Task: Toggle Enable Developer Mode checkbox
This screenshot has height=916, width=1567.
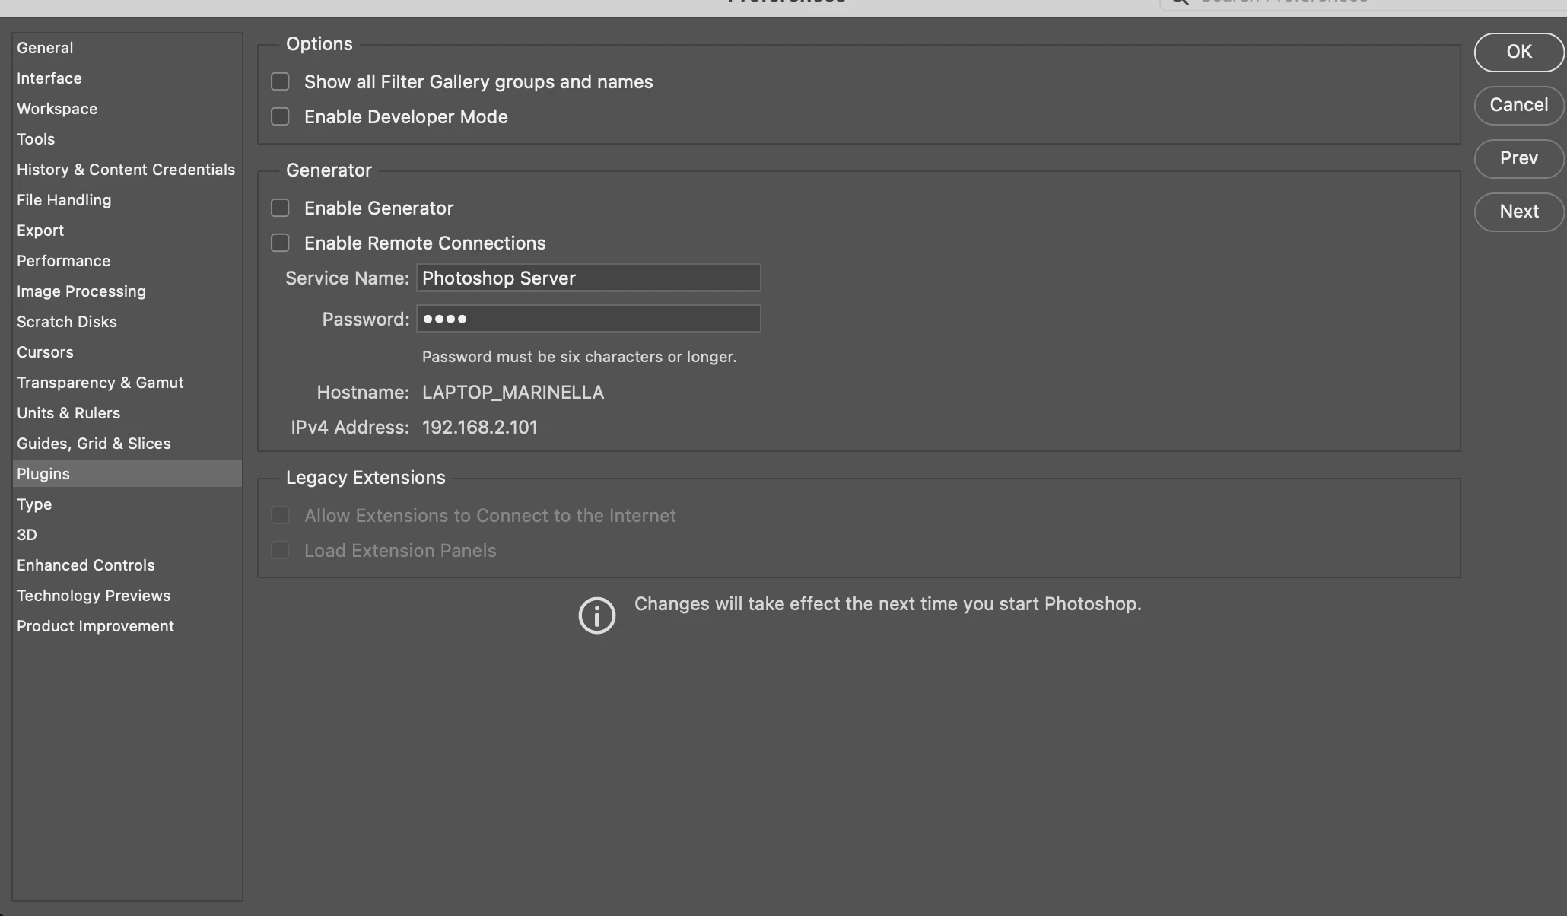Action: point(280,116)
